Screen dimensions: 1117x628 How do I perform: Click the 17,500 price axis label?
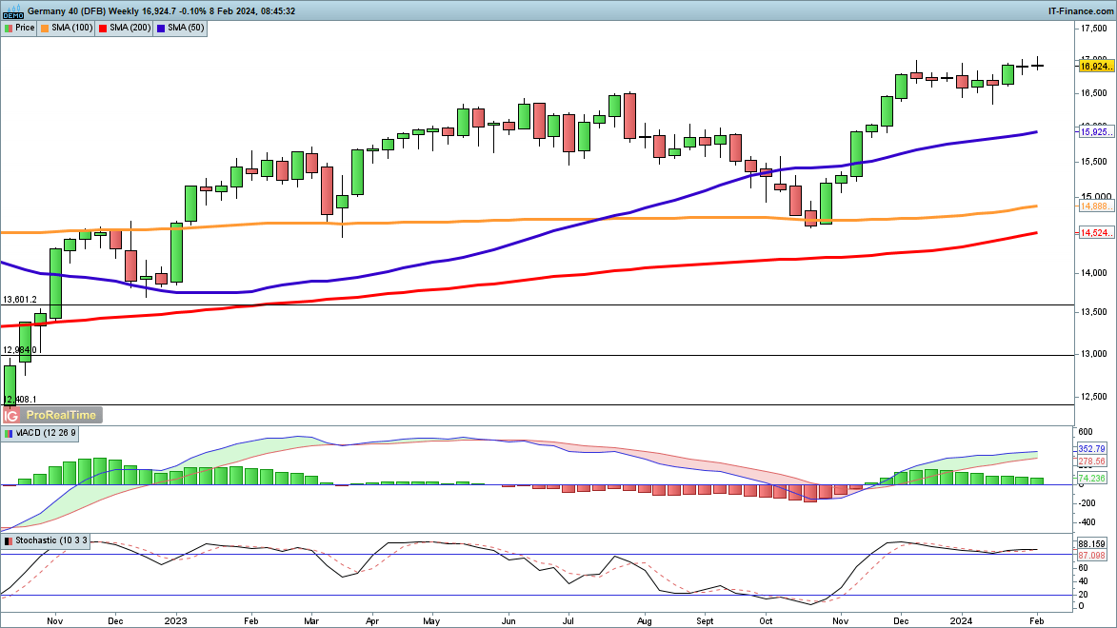(1094, 29)
